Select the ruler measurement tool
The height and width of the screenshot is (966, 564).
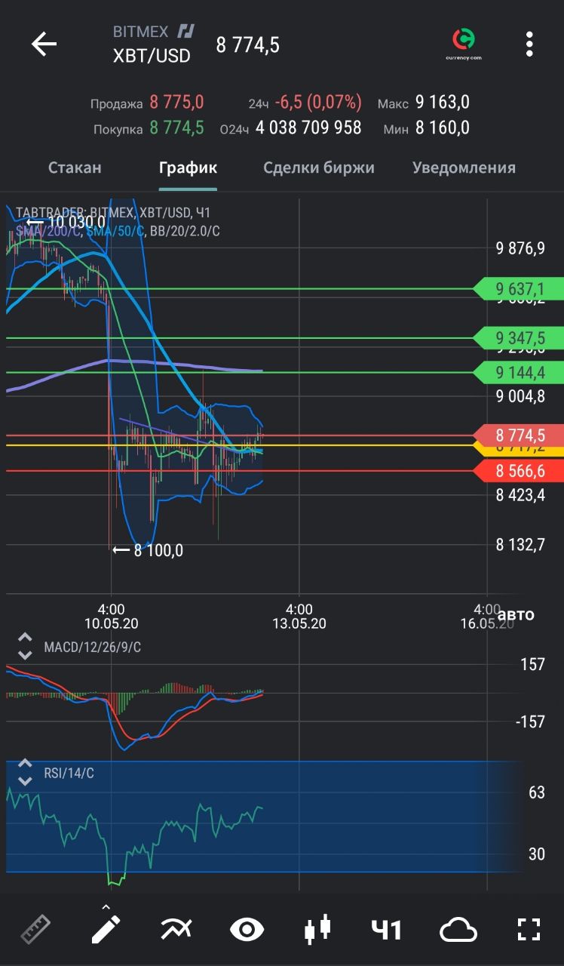point(35,930)
